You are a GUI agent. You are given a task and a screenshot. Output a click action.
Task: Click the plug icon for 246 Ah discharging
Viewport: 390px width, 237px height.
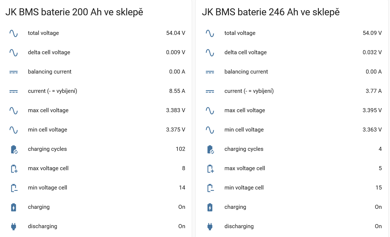tap(210, 227)
